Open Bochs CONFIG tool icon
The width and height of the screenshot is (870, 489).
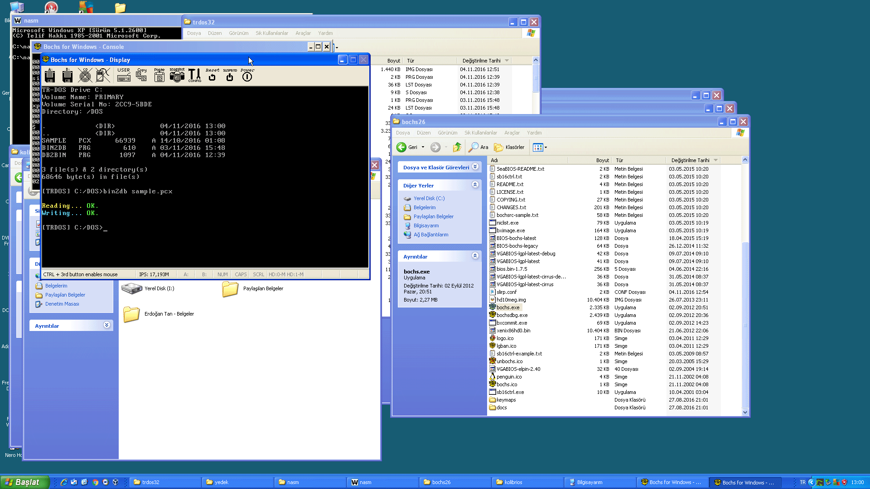pyautogui.click(x=195, y=75)
